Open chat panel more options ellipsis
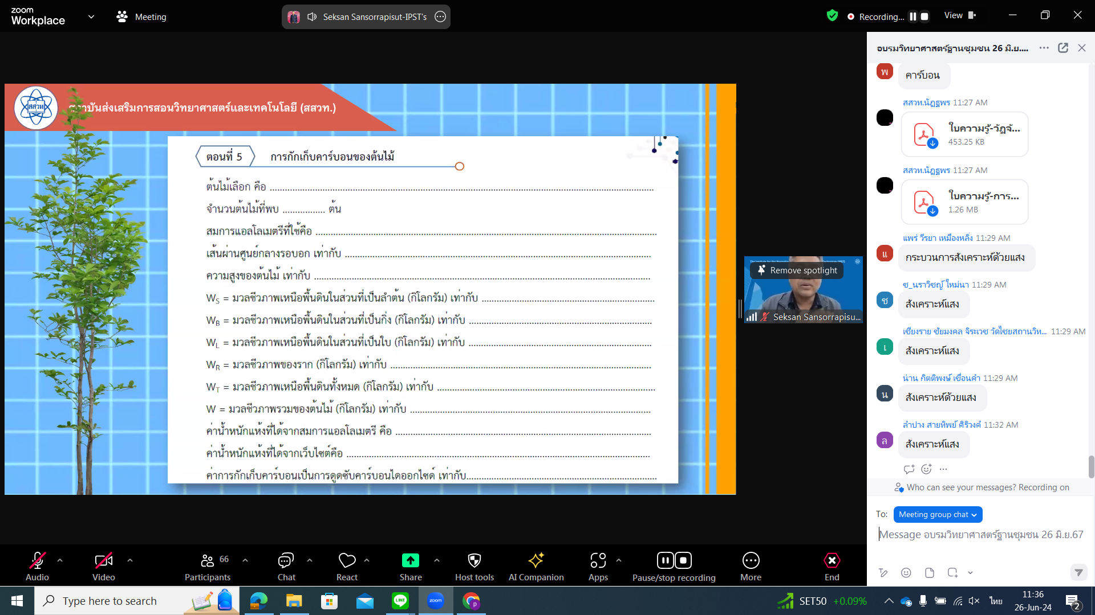 pyautogui.click(x=1044, y=48)
